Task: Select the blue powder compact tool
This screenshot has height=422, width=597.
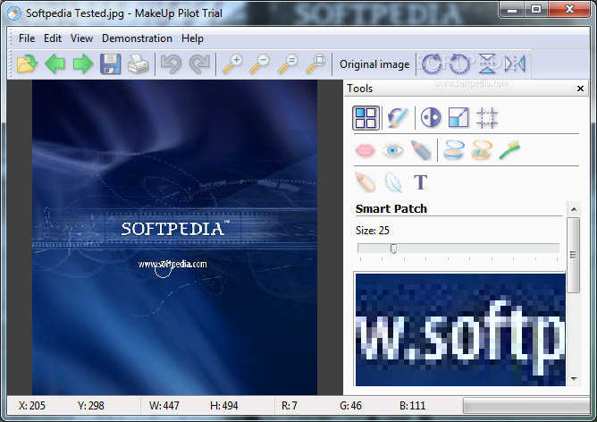Action: (453, 150)
